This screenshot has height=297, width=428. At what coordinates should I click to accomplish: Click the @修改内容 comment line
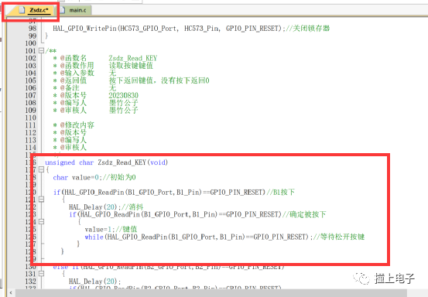point(74,125)
